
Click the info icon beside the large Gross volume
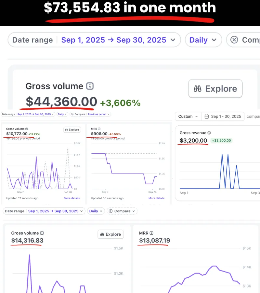tap(90, 86)
